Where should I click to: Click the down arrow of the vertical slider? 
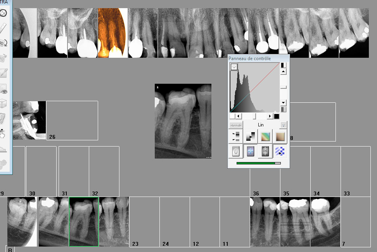(284, 102)
